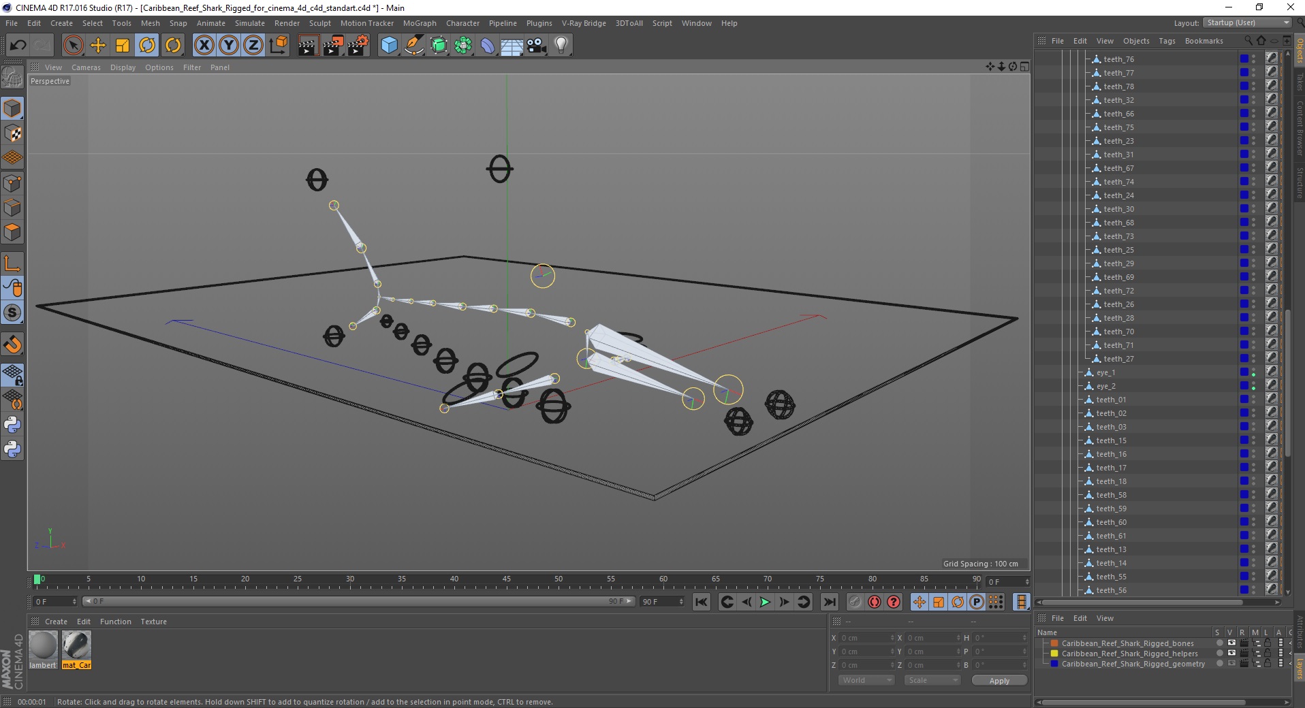Activate the Move tool in top toolbar
Image resolution: width=1305 pixels, height=708 pixels.
[98, 46]
